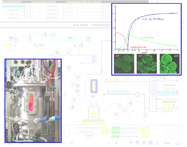
Task: Open the PWArchiv button in first column
Action: coord(13,14)
